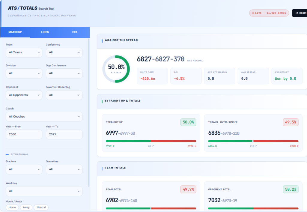Open the All Teams dropdown
This screenshot has height=212, width=307.
coord(24,52)
